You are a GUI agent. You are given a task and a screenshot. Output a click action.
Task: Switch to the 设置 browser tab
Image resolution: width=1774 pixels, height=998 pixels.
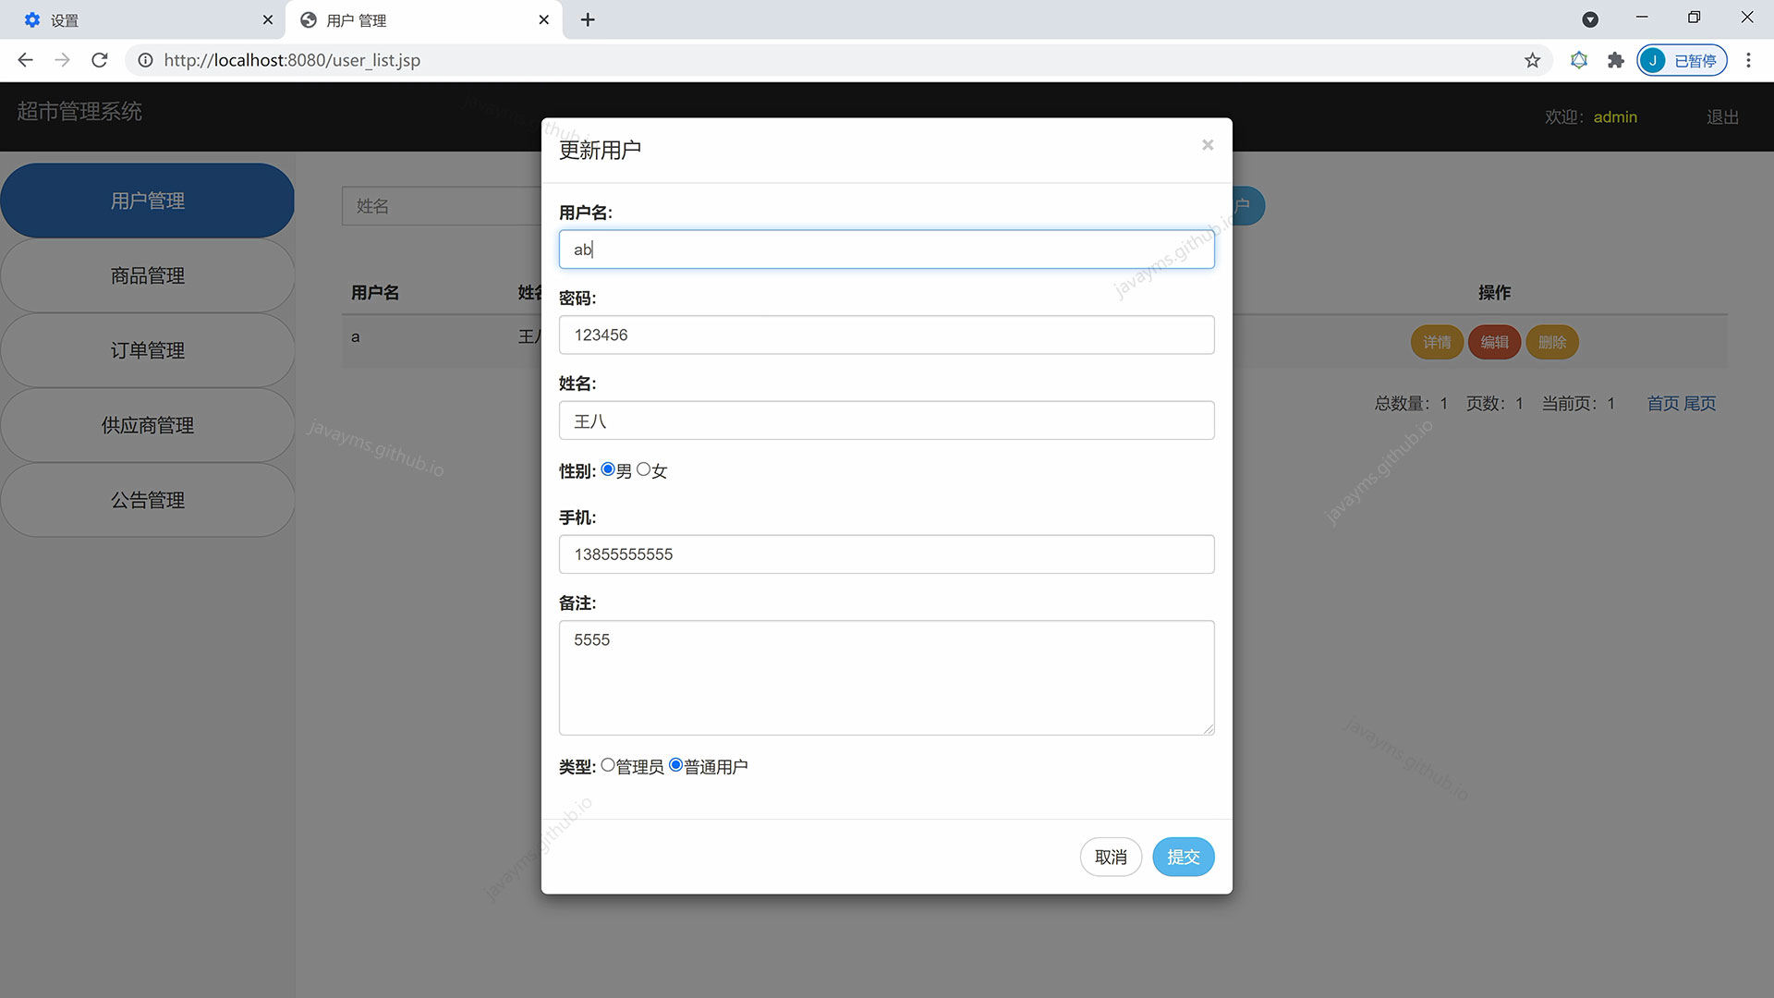click(139, 19)
